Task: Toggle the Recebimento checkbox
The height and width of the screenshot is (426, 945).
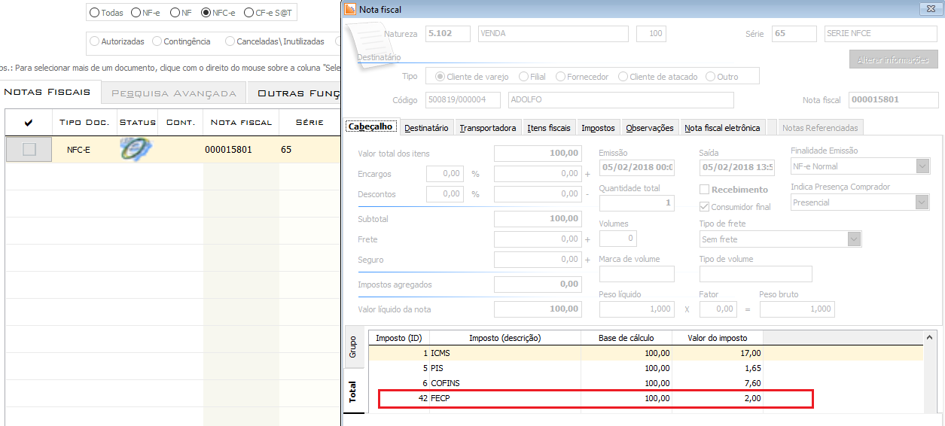Action: tap(705, 190)
